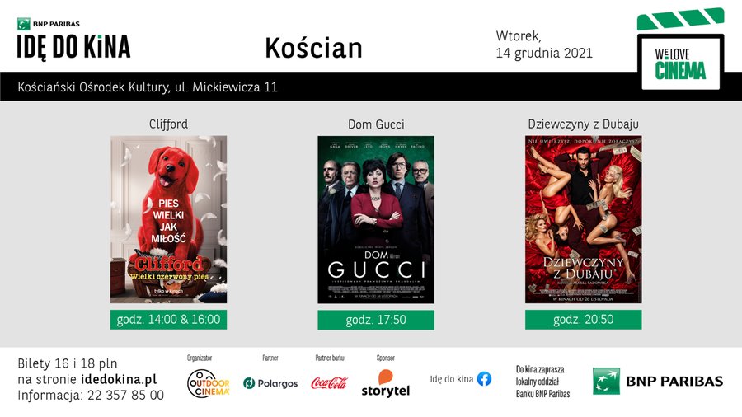This screenshot has width=742, height=417.
Task: Open the Clifford movie poster
Action: [168, 219]
